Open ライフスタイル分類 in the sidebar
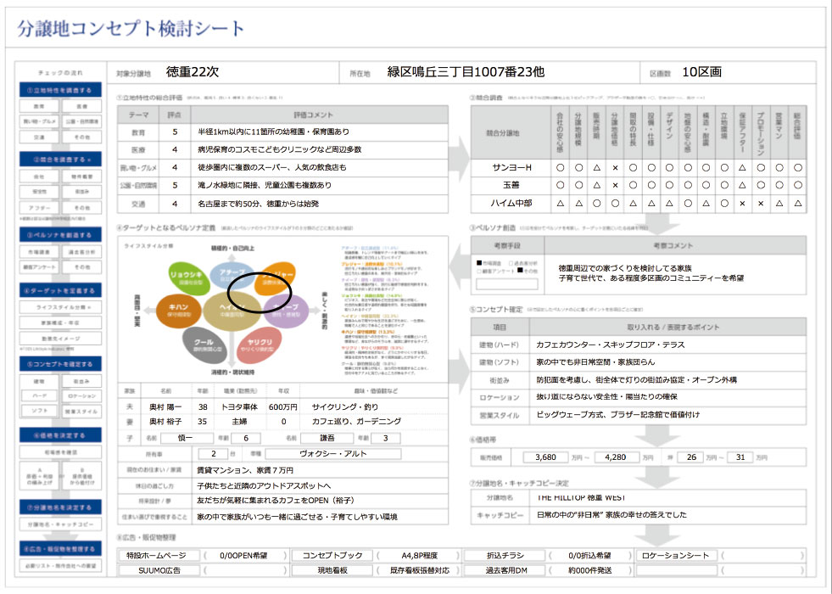Screen dimensions: 832x594 point(60,307)
